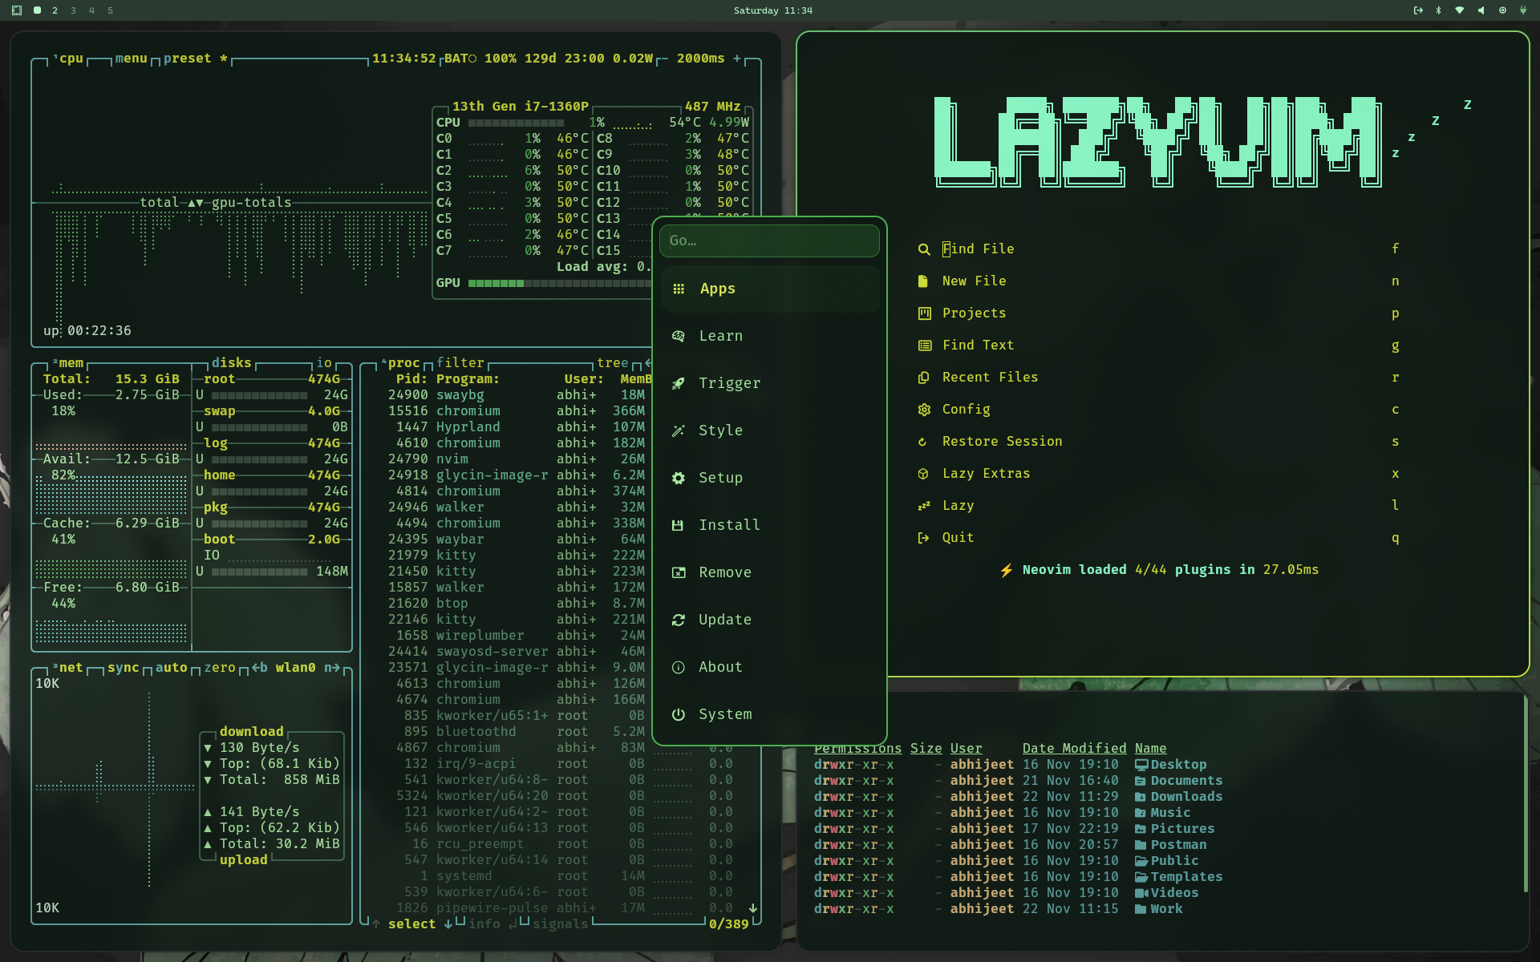Image resolution: width=1540 pixels, height=962 pixels.
Task: Click the Lazy Extras box icon
Action: point(924,474)
